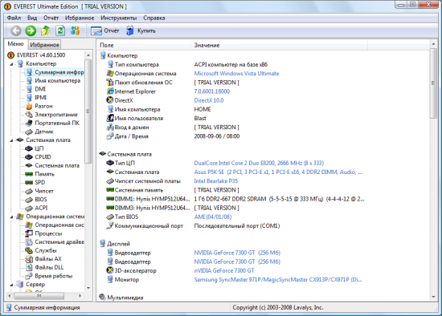Open the Файл menu
Viewport: 442px width, 316px height.
point(14,18)
